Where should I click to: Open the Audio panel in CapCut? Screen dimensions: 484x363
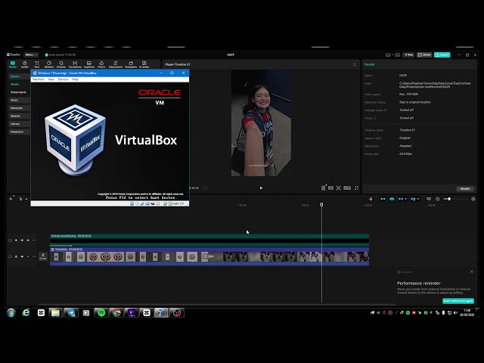25,64
